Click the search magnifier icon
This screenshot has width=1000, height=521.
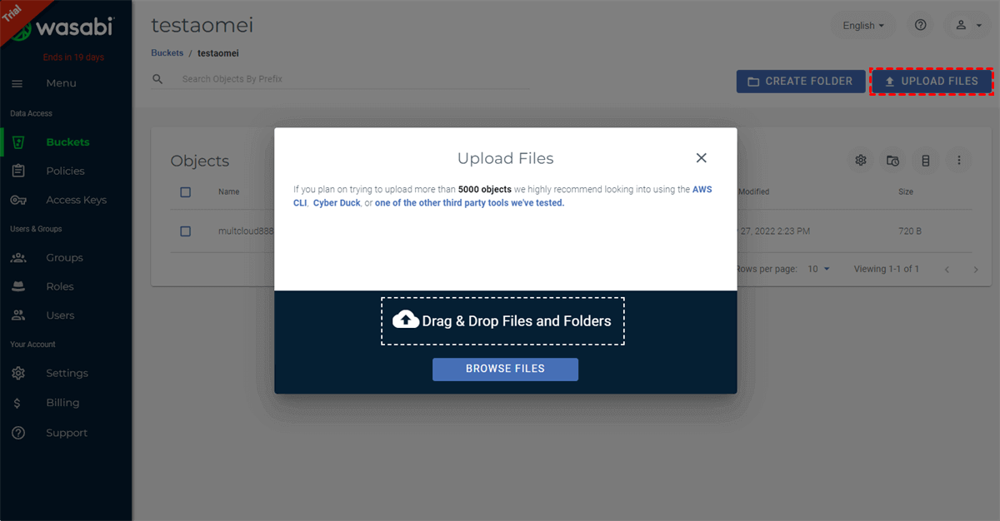[157, 79]
